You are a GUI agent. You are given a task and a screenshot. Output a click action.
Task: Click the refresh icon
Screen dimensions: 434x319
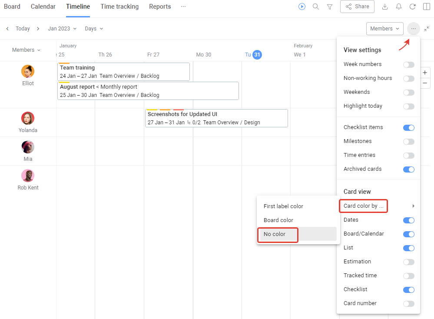412,7
